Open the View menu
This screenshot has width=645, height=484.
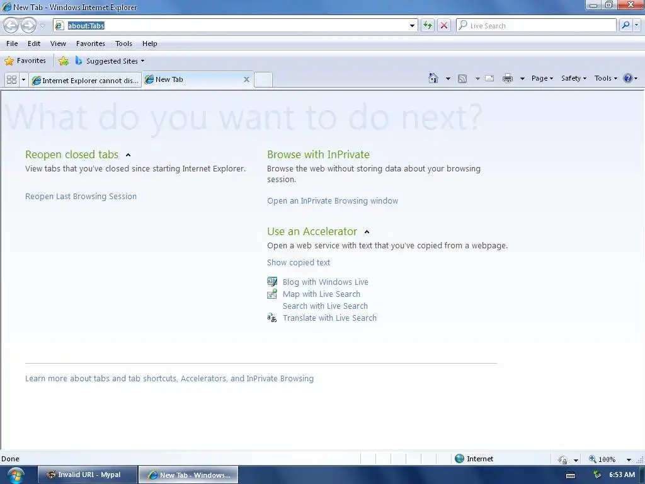tap(58, 43)
